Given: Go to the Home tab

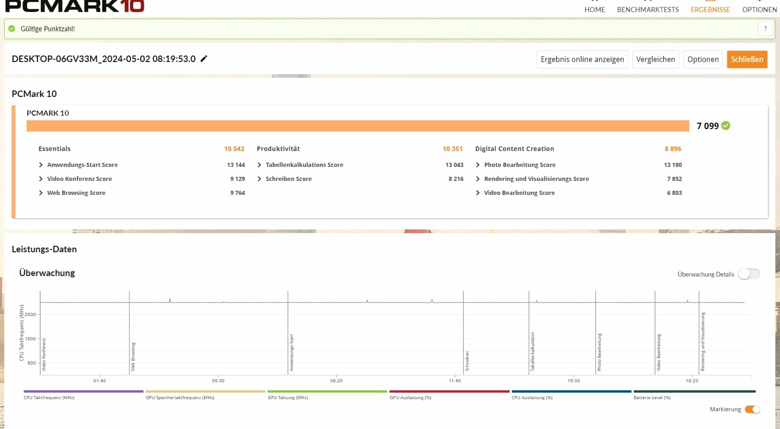Looking at the screenshot, I should pos(595,9).
